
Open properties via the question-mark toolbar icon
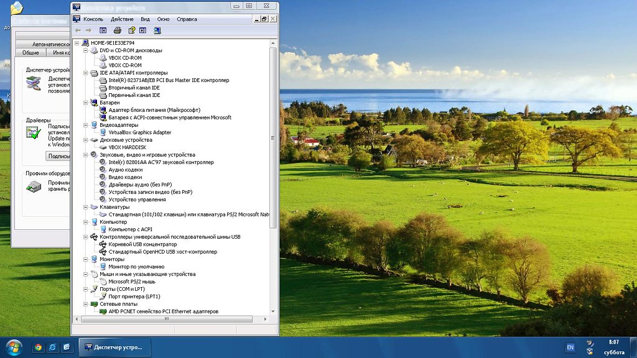click(x=132, y=30)
